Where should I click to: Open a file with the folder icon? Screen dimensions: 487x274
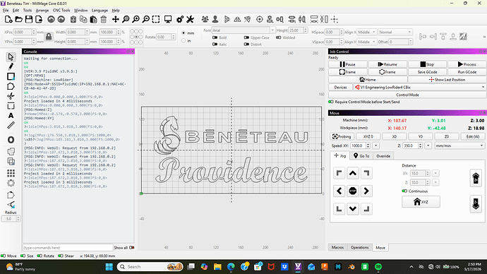click(x=18, y=19)
